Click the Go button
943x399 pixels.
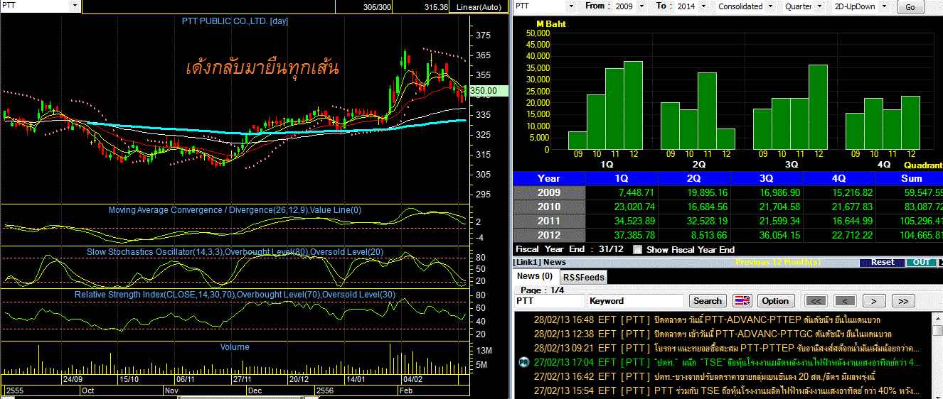911,7
